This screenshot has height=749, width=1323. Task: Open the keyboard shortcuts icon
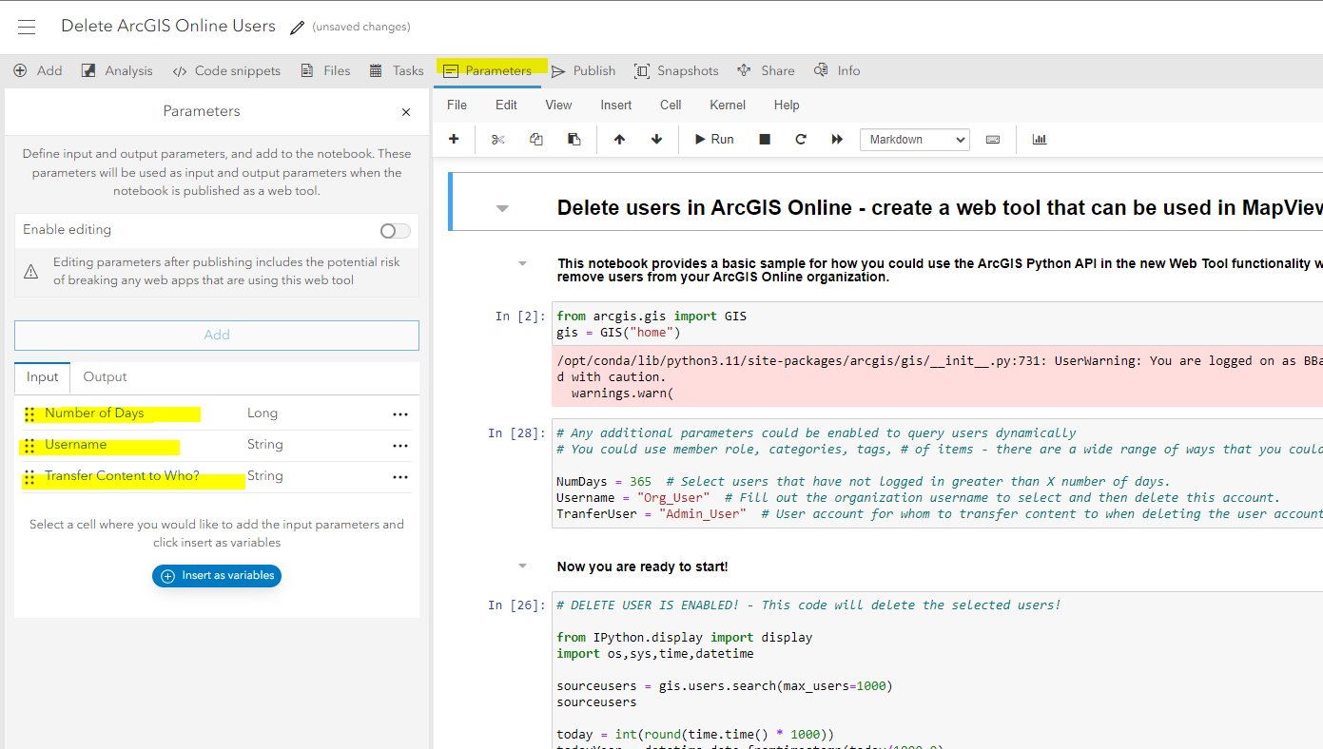click(x=992, y=139)
